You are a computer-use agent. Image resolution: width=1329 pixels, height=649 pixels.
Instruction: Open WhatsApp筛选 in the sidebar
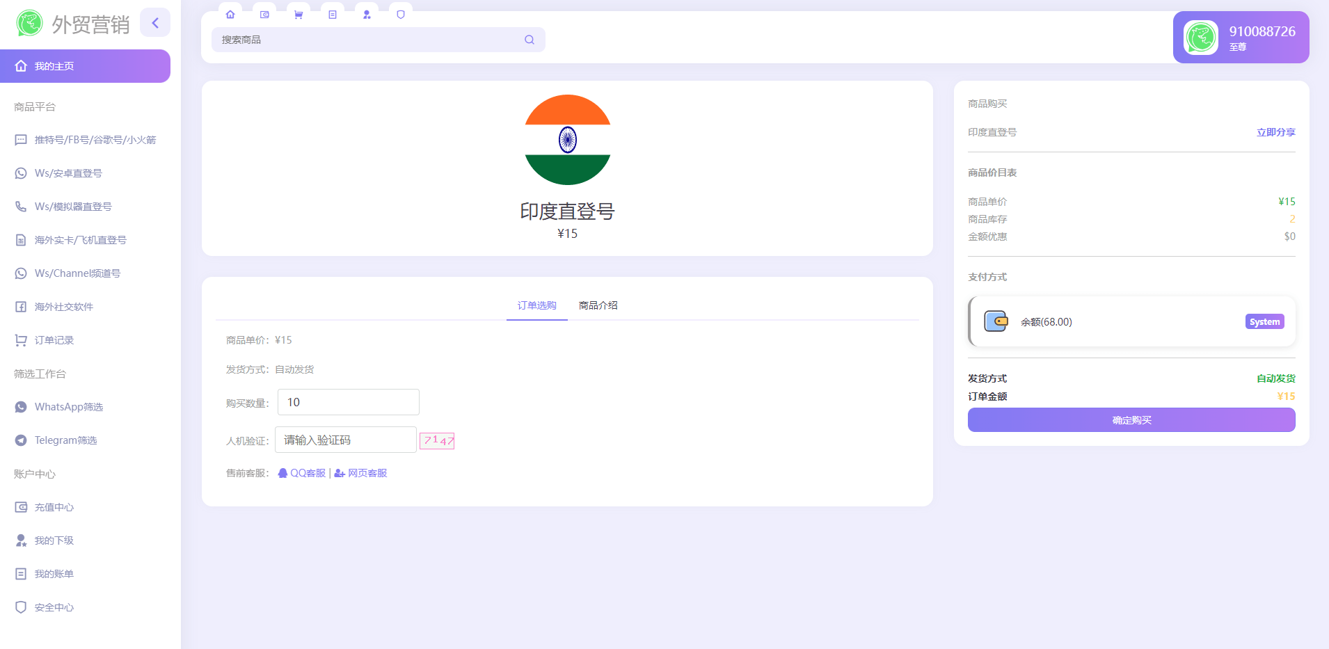(68, 407)
